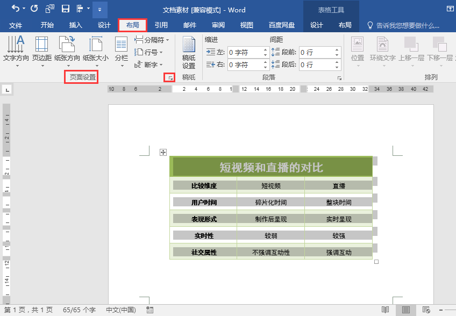
Task: Click the lightbulb Tell Me icon
Action: (370, 25)
